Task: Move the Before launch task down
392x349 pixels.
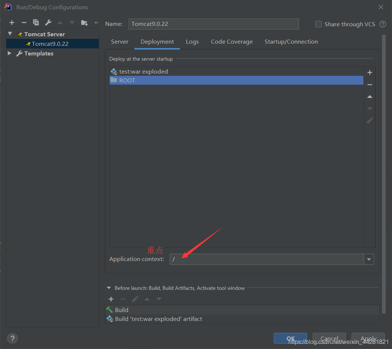Action: click(x=159, y=299)
